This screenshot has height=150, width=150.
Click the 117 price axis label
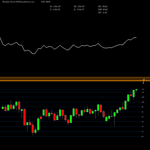[143, 89]
